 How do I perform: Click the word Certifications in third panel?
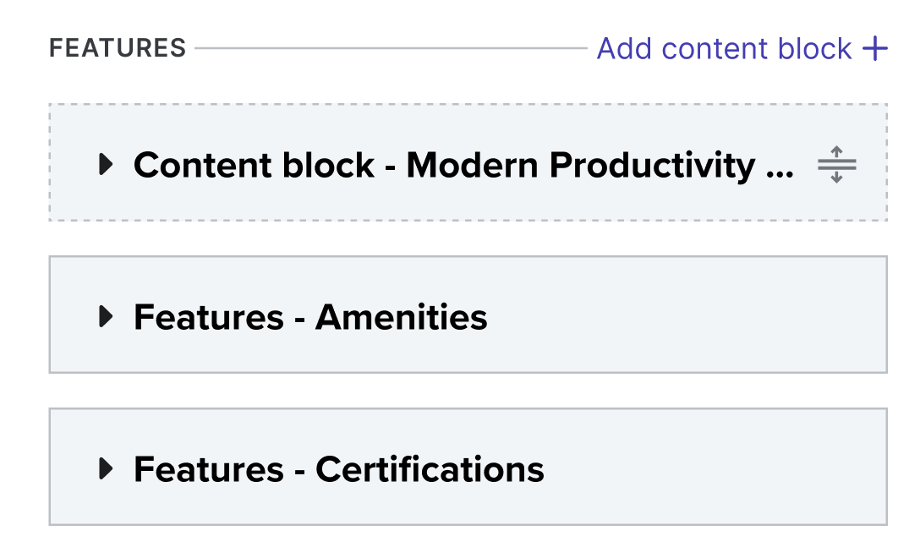(430, 469)
